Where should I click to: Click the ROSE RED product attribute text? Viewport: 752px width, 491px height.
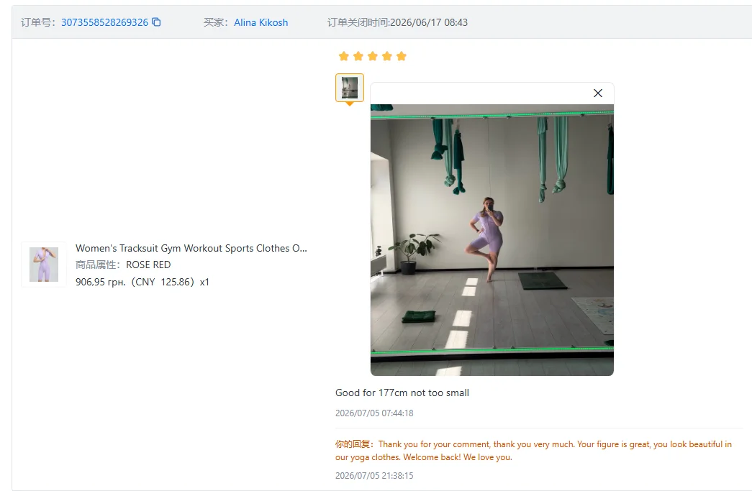[x=148, y=265]
